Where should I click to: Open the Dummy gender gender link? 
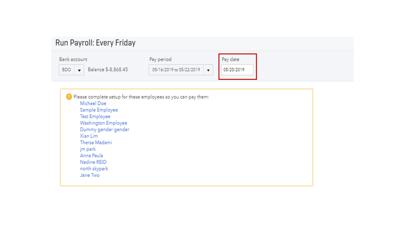coord(105,130)
